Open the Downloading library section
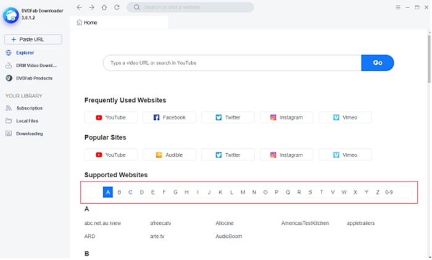This screenshot has height=260, width=432. 29,133
